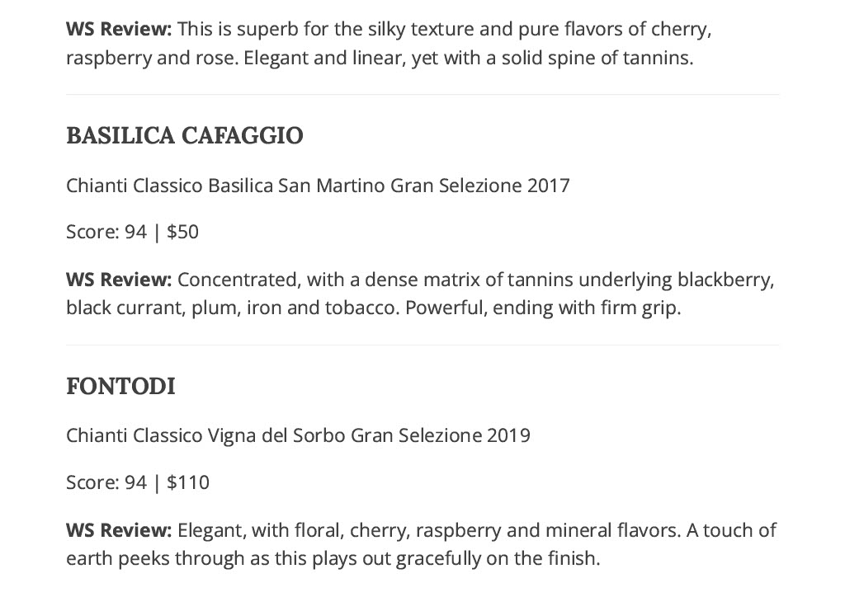The image size is (845, 597).
Task: Click the $110 price text
Action: (x=188, y=482)
